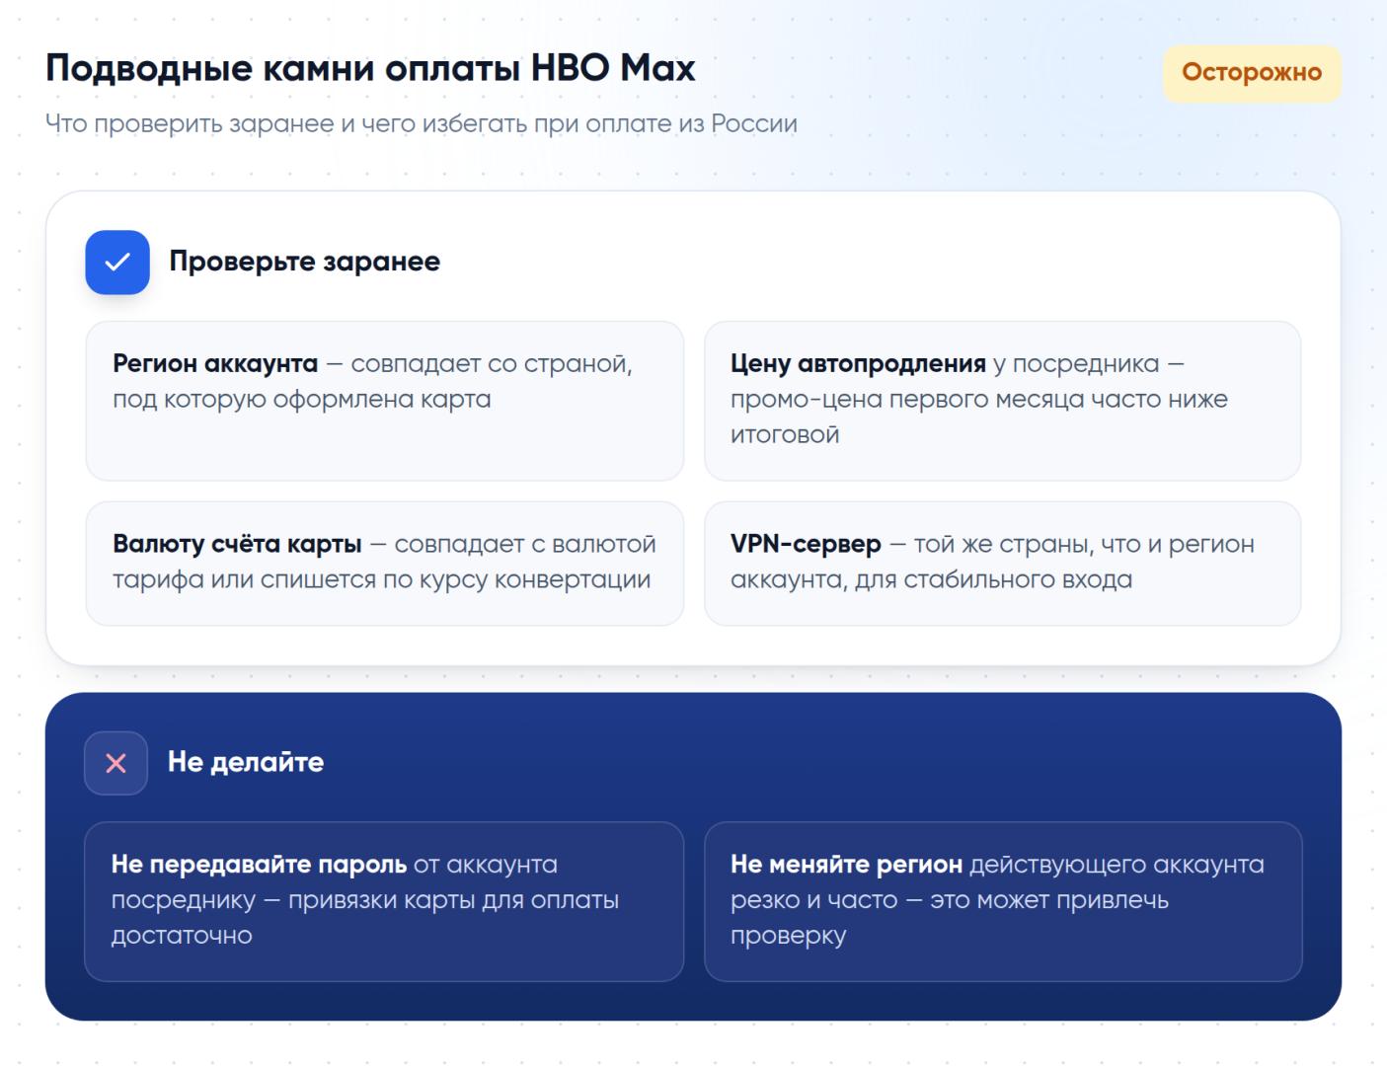Click text 'тарифа или спишется по курсу конвертации'
This screenshot has height=1066, width=1387.
[381, 580]
